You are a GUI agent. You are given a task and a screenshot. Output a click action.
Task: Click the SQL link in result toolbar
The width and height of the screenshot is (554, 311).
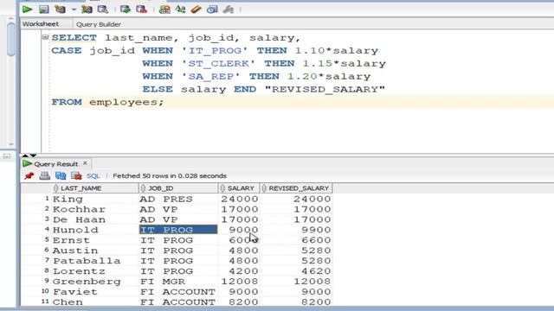point(93,176)
